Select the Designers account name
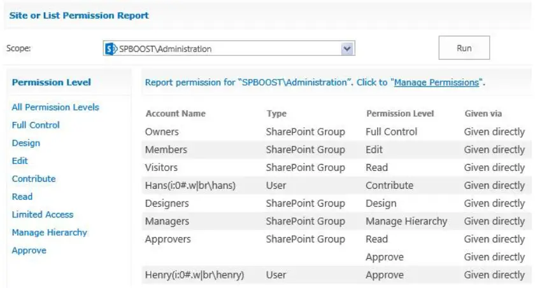The image size is (535, 288). [x=167, y=203]
